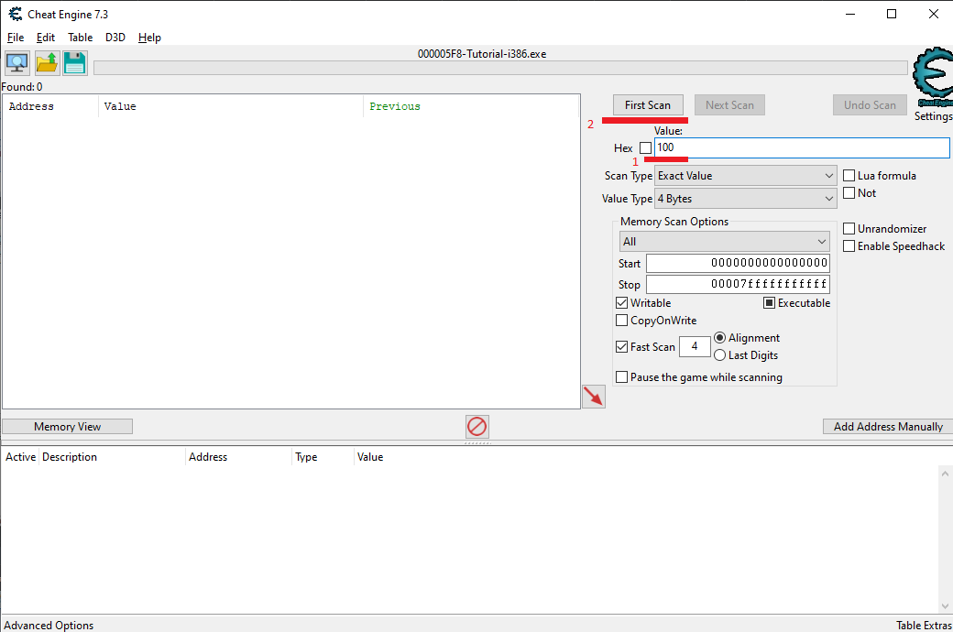This screenshot has height=632, width=953.
Task: Select the Alignment radio button
Action: click(719, 338)
